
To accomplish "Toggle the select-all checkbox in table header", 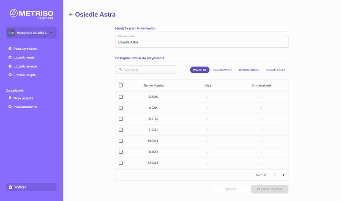I will (121, 85).
